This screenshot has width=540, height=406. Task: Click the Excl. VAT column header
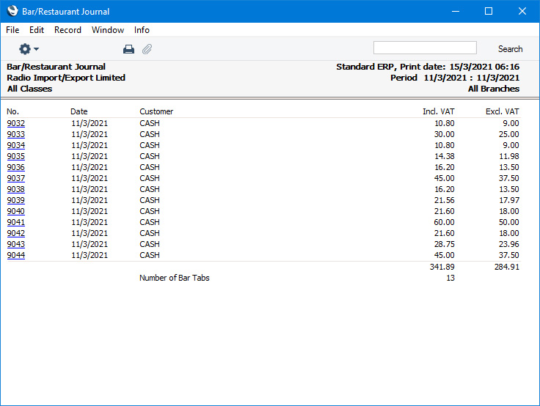coord(502,111)
